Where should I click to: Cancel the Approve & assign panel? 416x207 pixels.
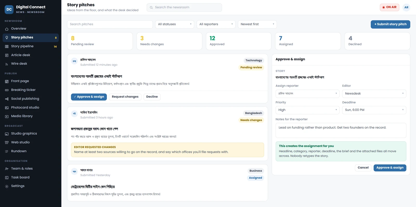363,168
